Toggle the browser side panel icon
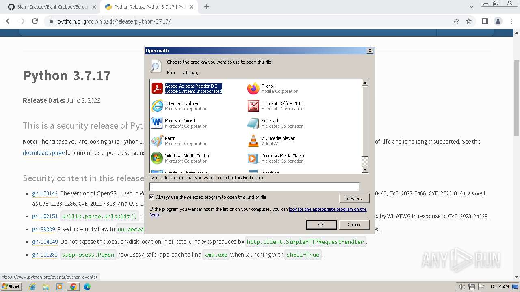520x292 pixels. 485,21
